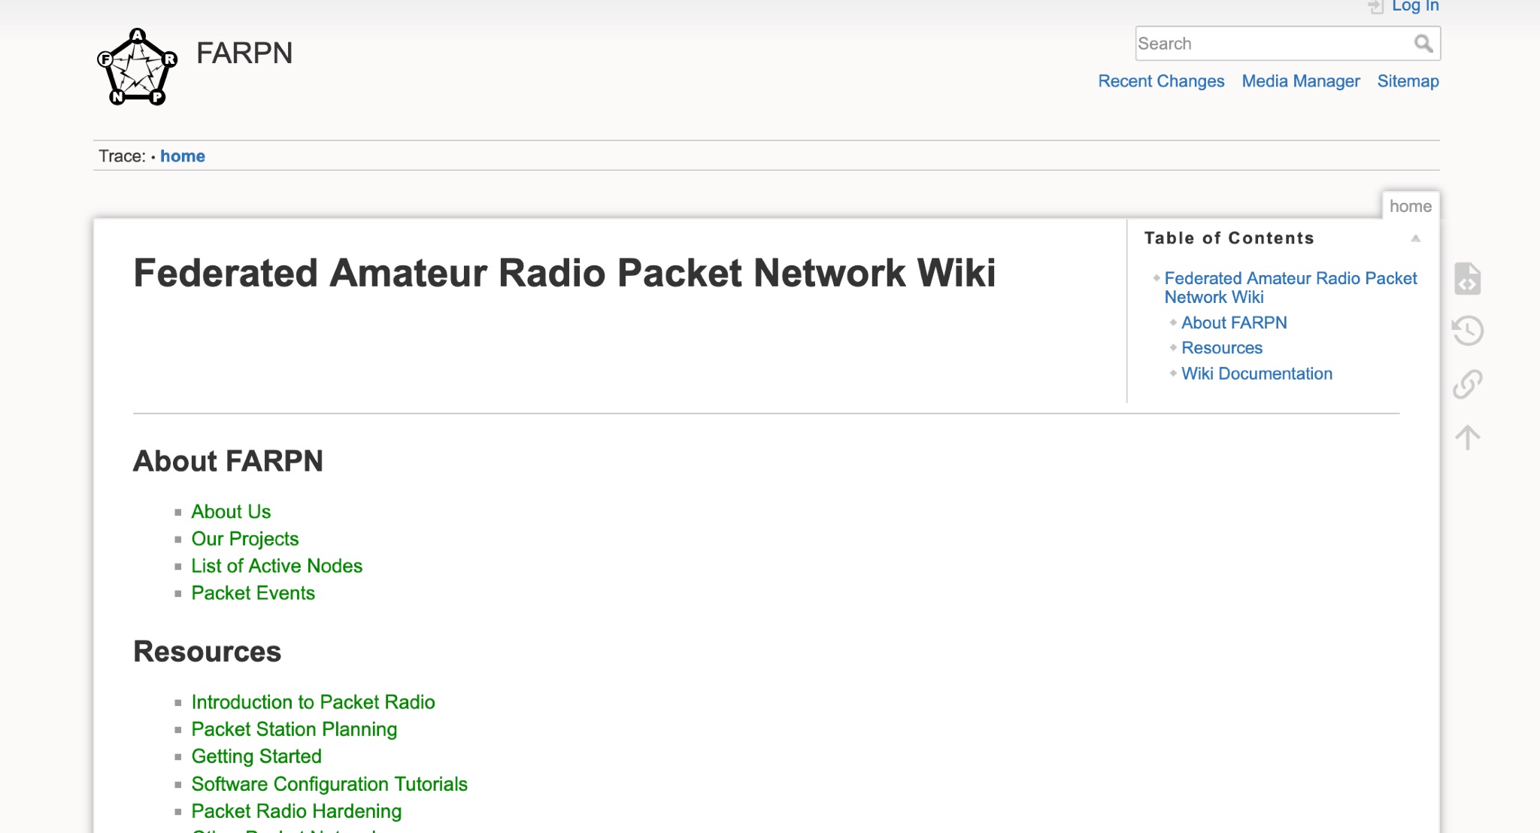The image size is (1540, 833).
Task: View Recent Changes
Action: [1161, 80]
